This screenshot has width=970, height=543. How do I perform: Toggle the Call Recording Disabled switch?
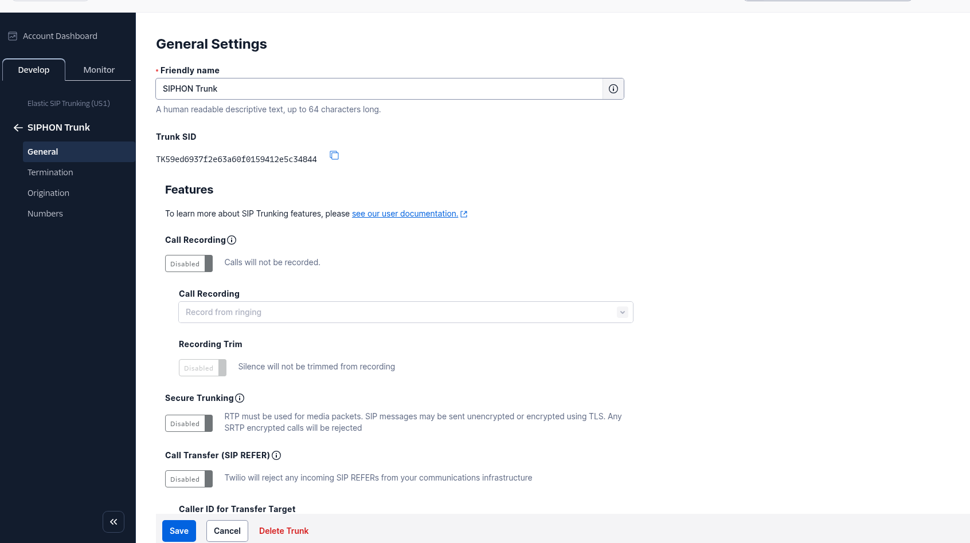189,263
